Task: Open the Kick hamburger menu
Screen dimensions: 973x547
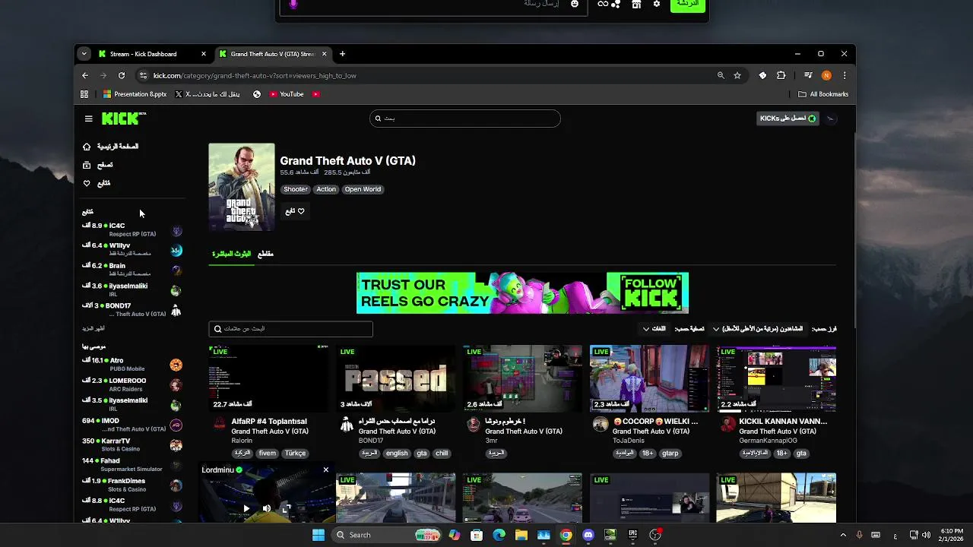Action: click(x=88, y=119)
